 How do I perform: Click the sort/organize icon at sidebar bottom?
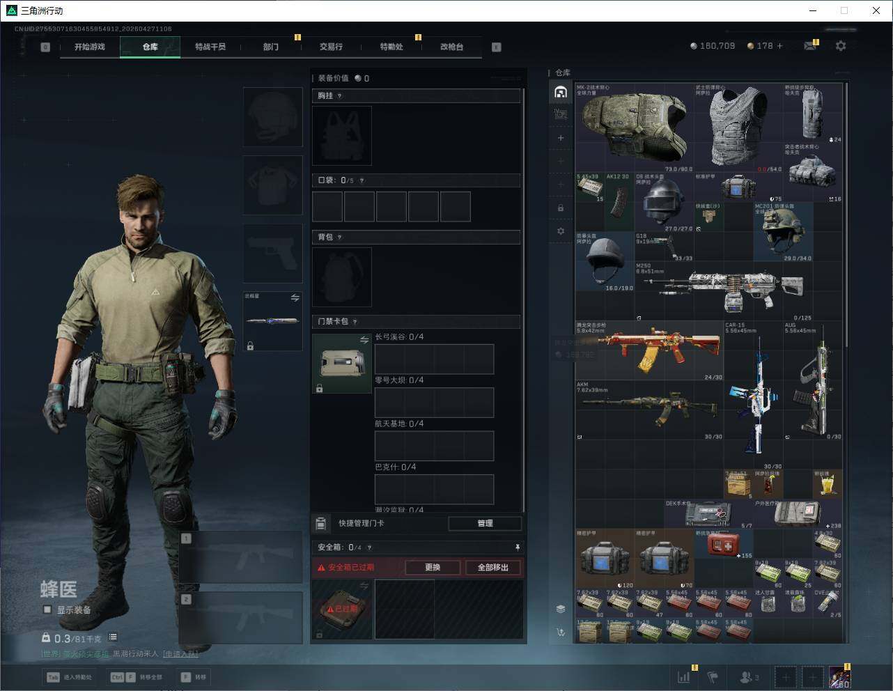point(561,632)
